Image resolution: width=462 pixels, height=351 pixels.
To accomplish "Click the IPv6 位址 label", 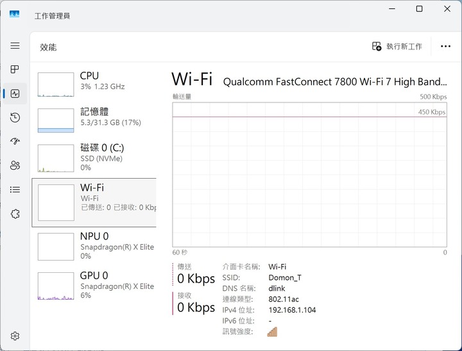I will tap(238, 321).
